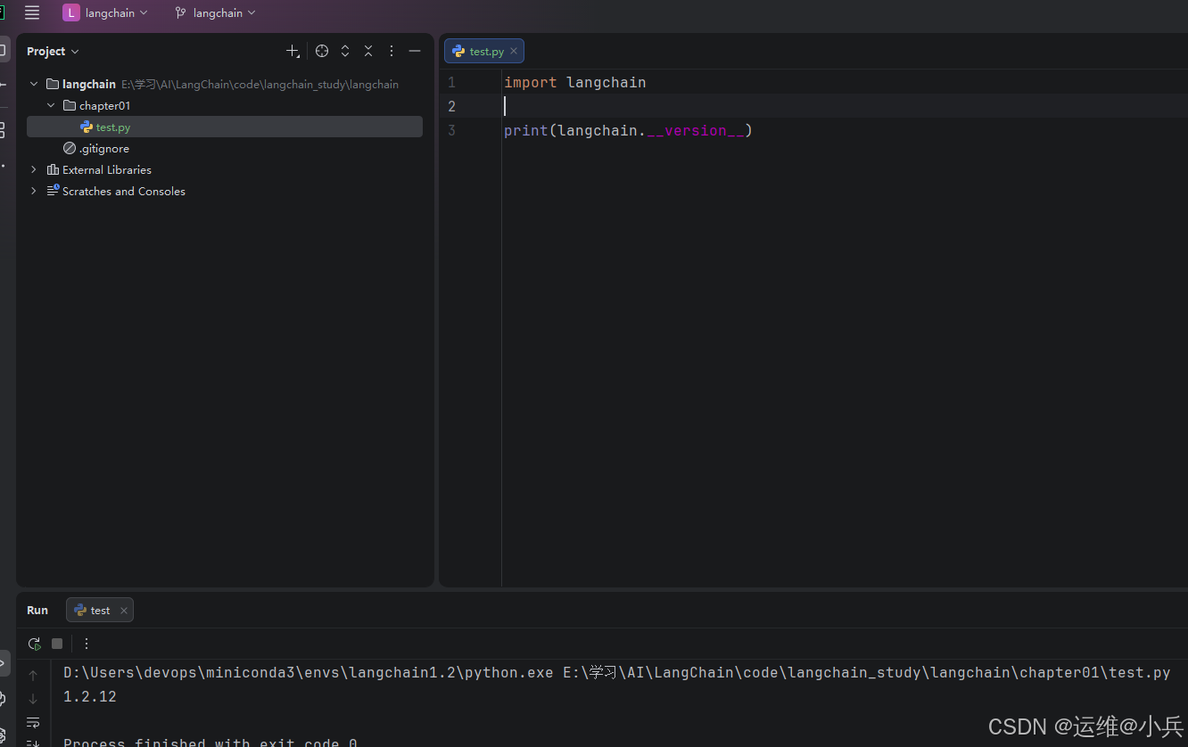Viewport: 1188px width, 747px height.
Task: Click __version__ in the print statement
Action: click(696, 130)
